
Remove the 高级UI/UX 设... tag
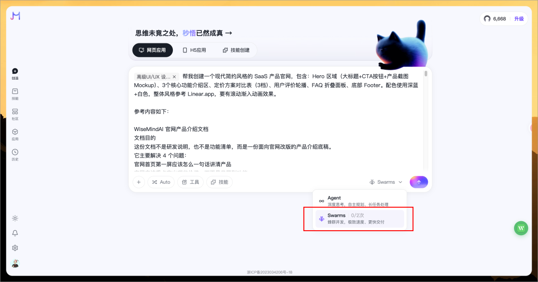(174, 77)
